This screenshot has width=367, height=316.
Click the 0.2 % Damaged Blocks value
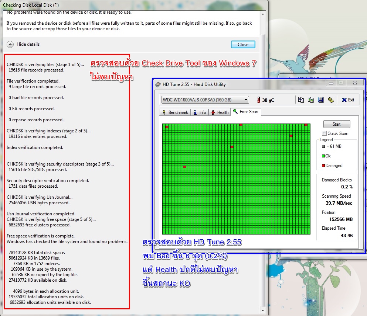(x=347, y=187)
